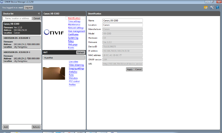
Task: Open application settings wrench-and-screwdriver icon
Action: [x=212, y=7]
